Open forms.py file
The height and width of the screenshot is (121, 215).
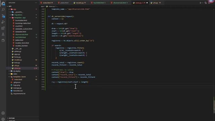point(17,57)
